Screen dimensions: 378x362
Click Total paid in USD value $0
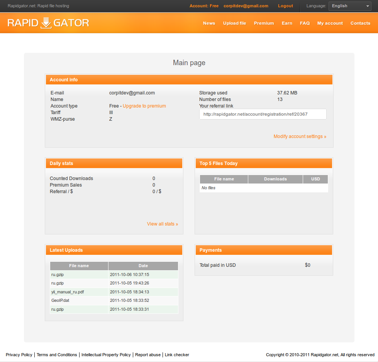tap(308, 265)
